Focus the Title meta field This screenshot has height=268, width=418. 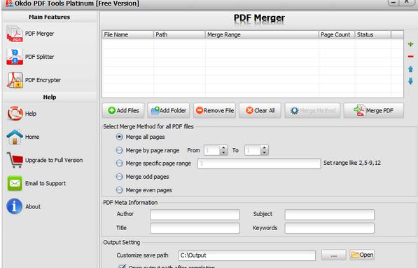click(195, 228)
